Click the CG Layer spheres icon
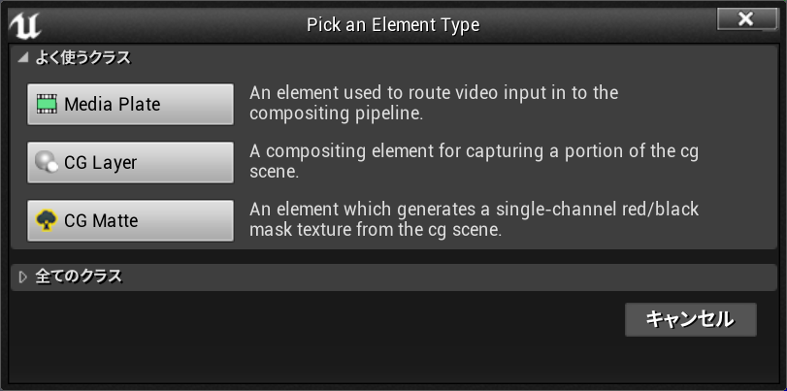 47,162
